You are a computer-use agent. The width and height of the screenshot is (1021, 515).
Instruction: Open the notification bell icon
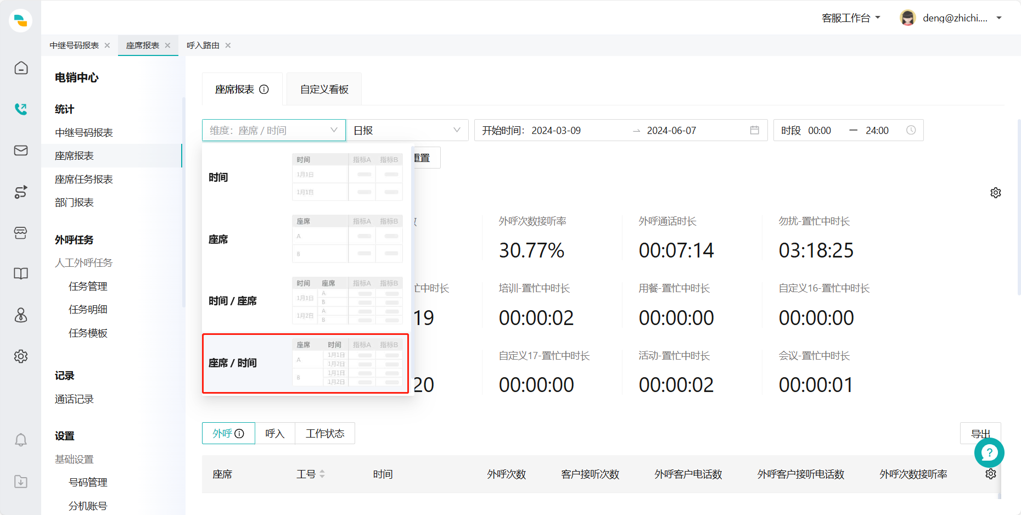tap(21, 440)
